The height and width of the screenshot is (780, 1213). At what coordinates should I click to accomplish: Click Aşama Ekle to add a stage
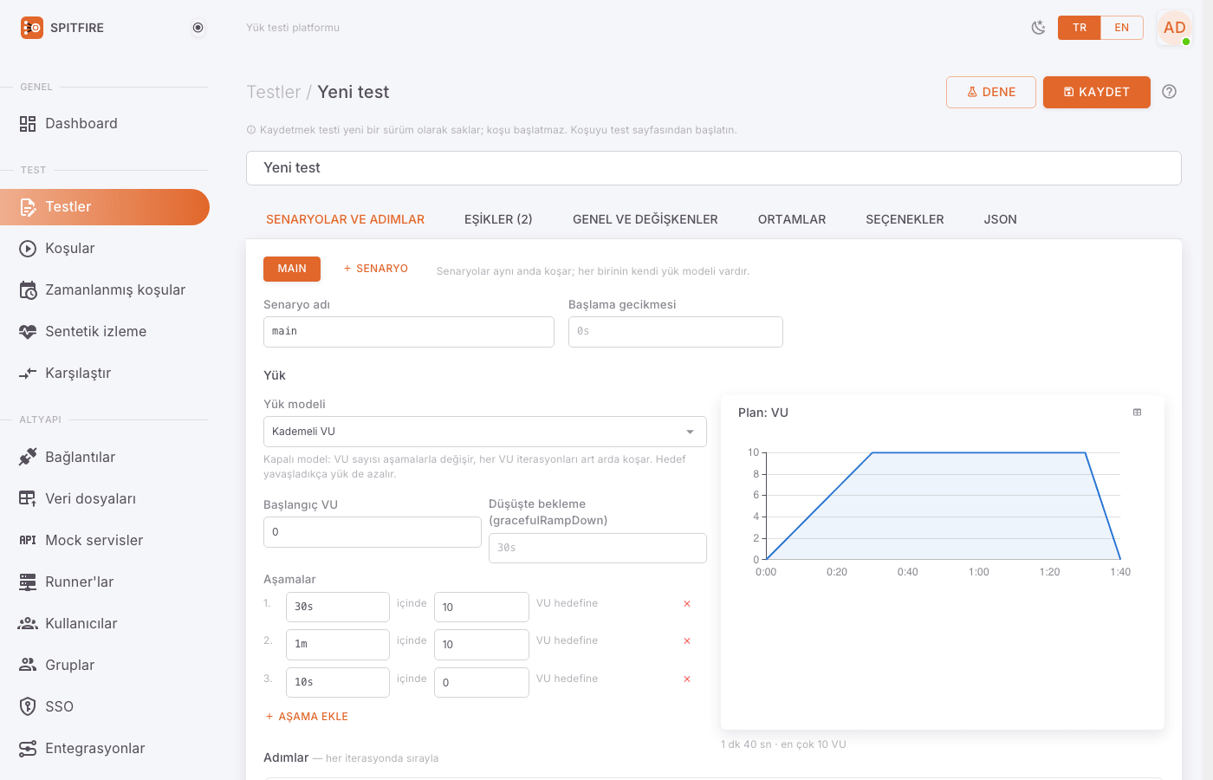click(307, 717)
